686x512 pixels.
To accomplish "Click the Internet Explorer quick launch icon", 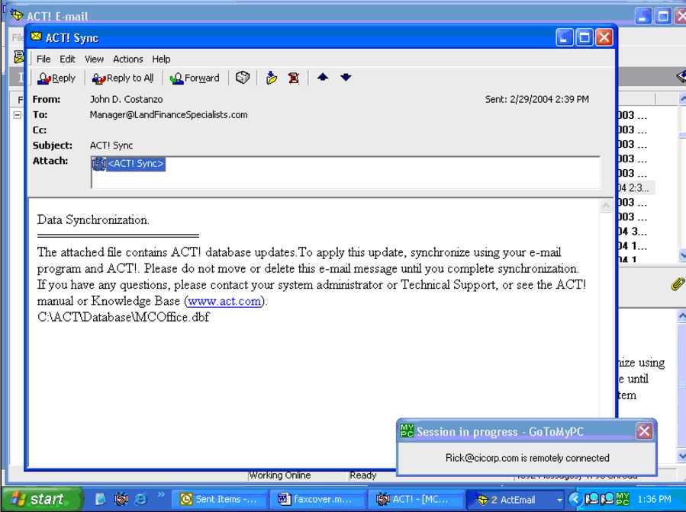I will point(141,499).
